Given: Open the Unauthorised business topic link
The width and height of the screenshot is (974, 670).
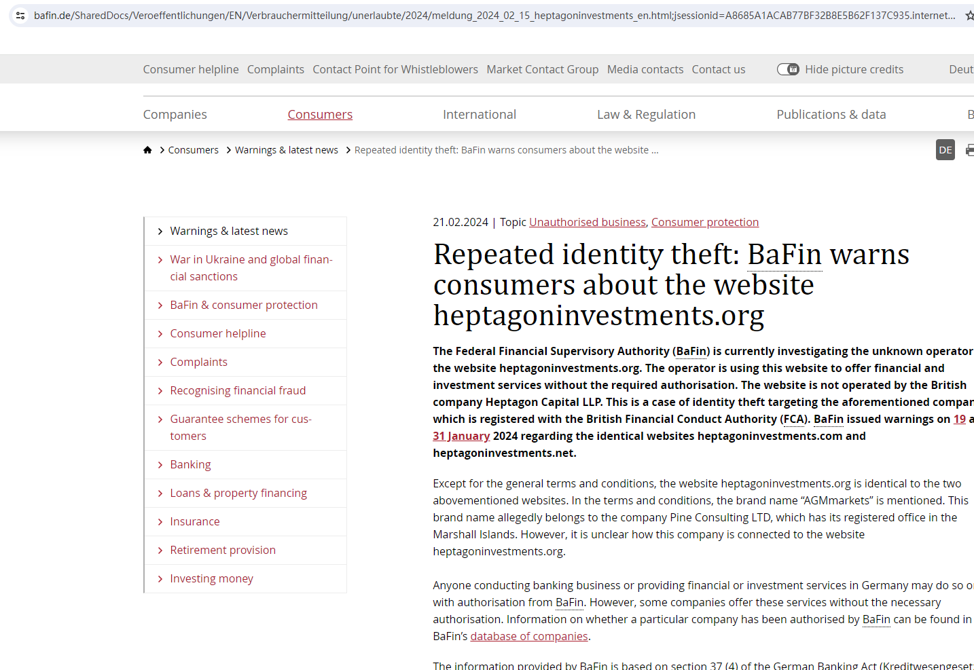Looking at the screenshot, I should pos(587,222).
